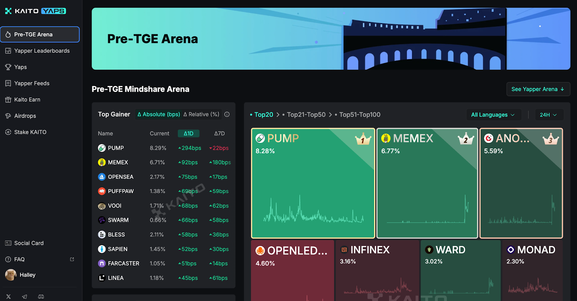Select the Top21-Top50 tab
This screenshot has width=577, height=301.
click(304, 115)
